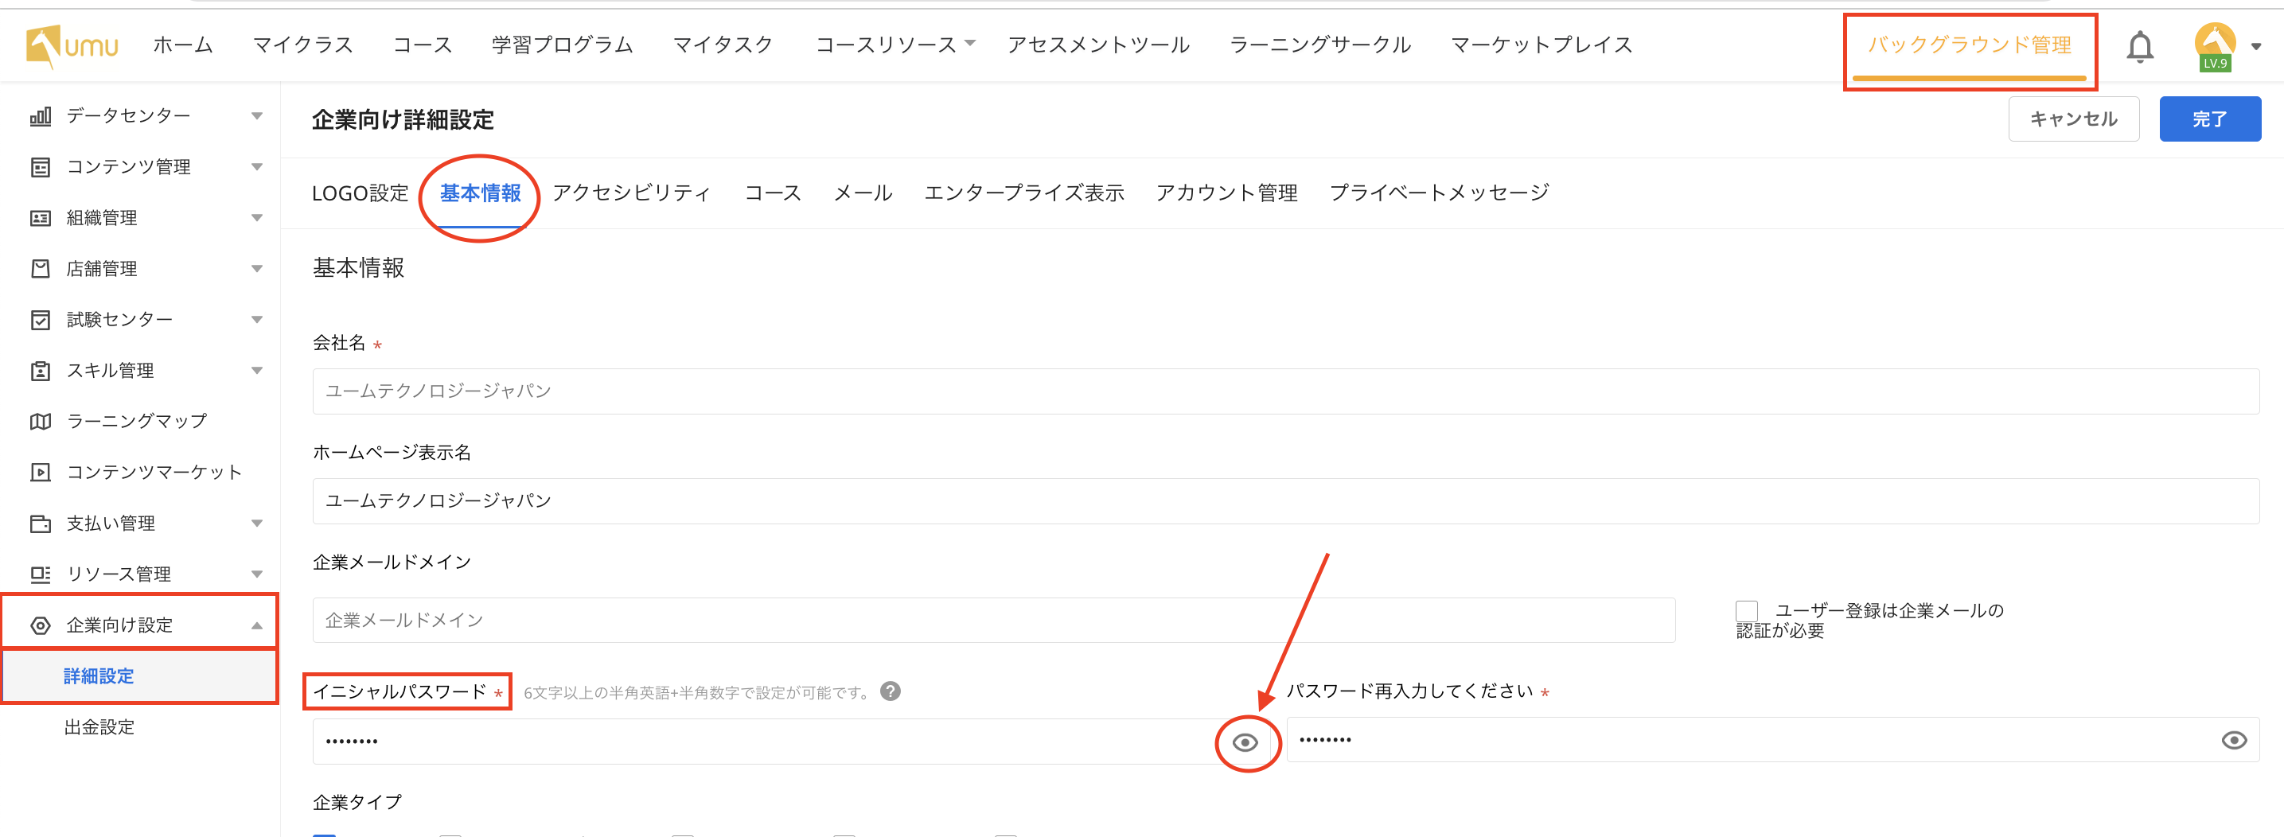Click the help icon beside イニシャルパスワード hint
The image size is (2284, 837).
click(891, 691)
